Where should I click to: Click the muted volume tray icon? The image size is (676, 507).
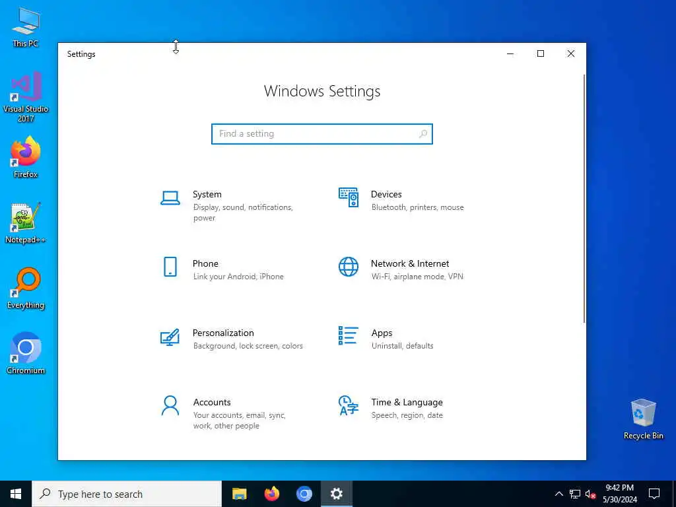pyautogui.click(x=590, y=494)
